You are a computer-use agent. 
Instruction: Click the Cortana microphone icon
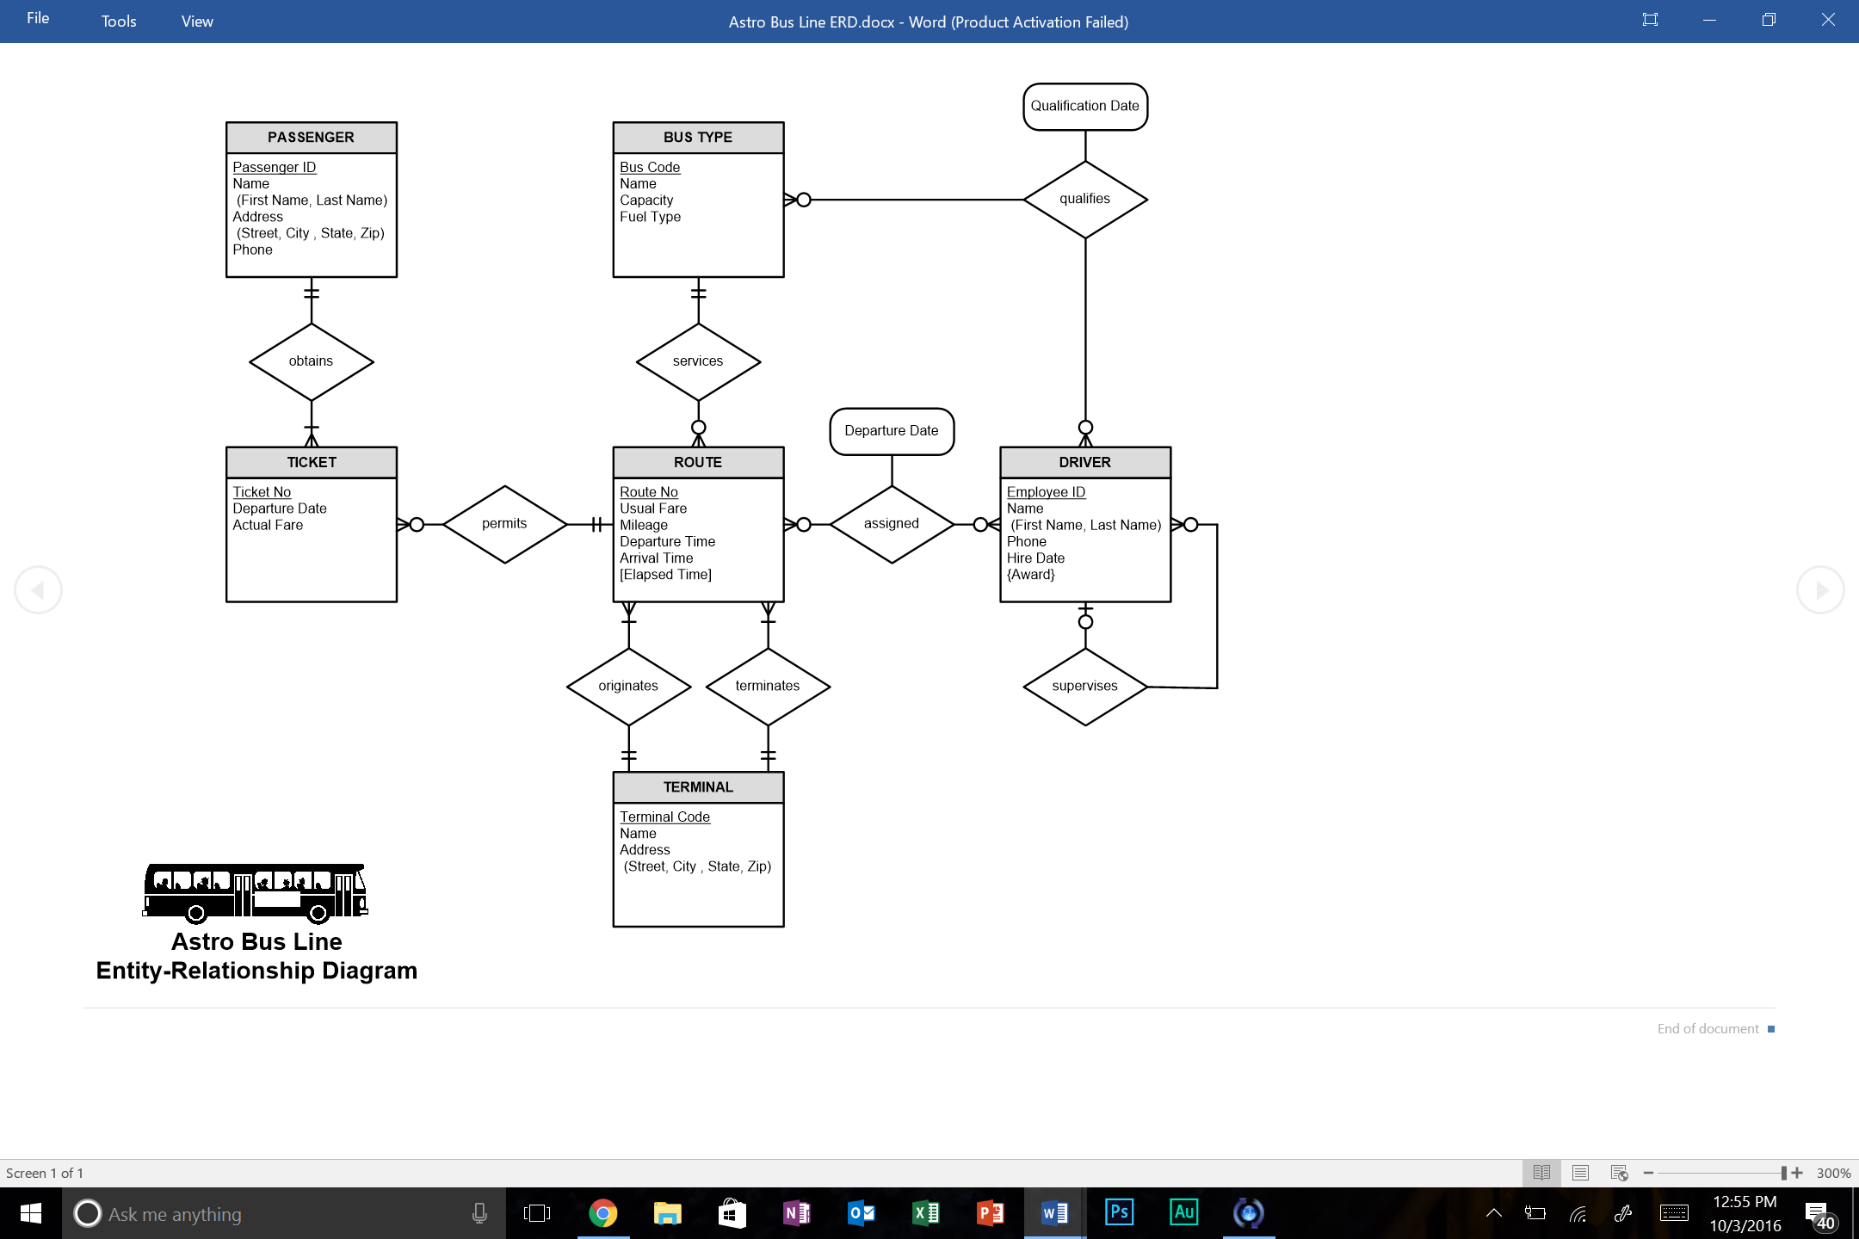[x=479, y=1213]
